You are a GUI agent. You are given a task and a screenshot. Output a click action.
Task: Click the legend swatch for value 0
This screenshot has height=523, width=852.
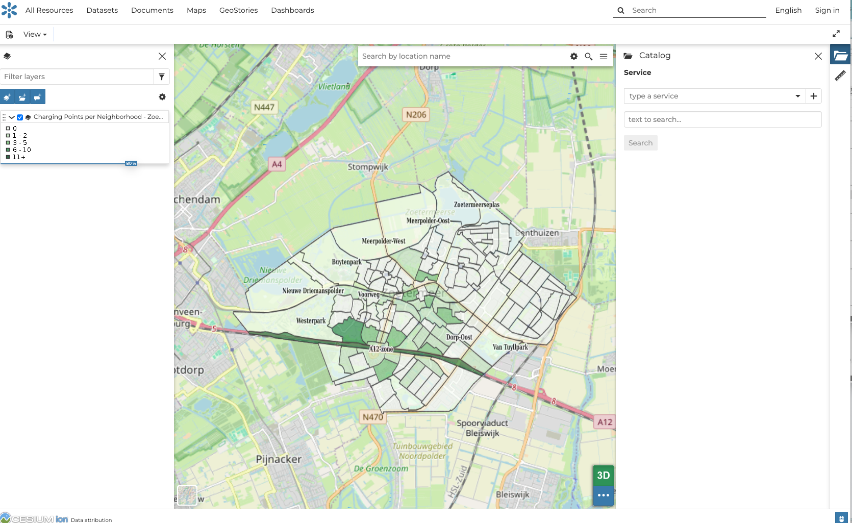(8, 129)
